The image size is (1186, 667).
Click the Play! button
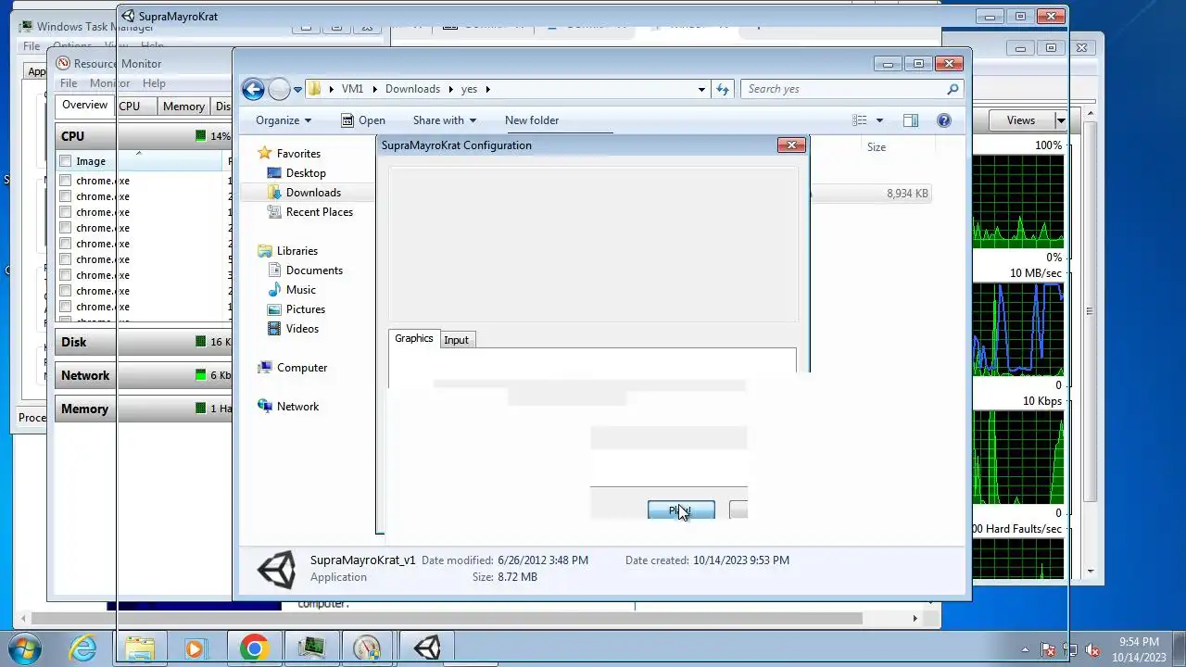click(x=681, y=510)
